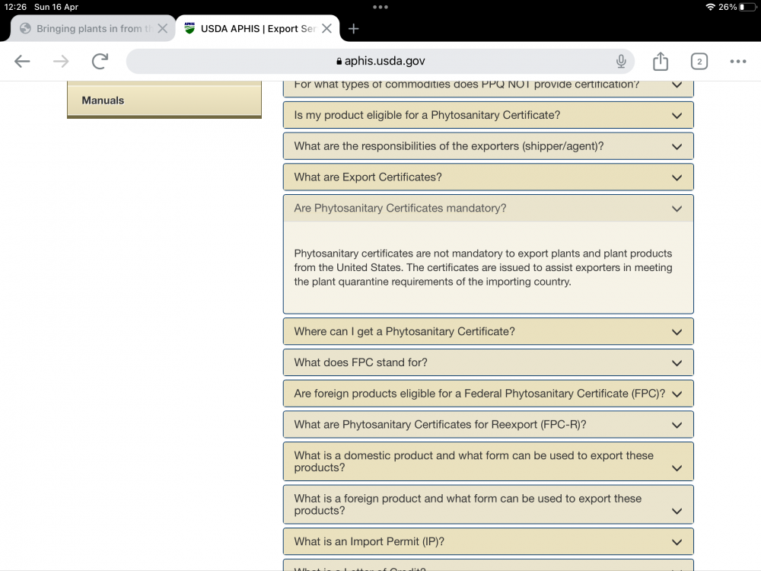This screenshot has width=761, height=571.
Task: Expand 'Where can I get a Phytosanitary Certificate?'
Action: click(x=489, y=332)
